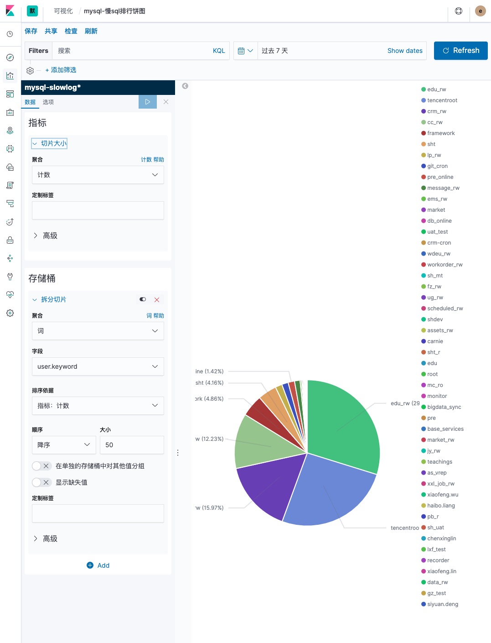The height and width of the screenshot is (643, 491).
Task: Click 刷新 in the top menu
Action: [91, 31]
